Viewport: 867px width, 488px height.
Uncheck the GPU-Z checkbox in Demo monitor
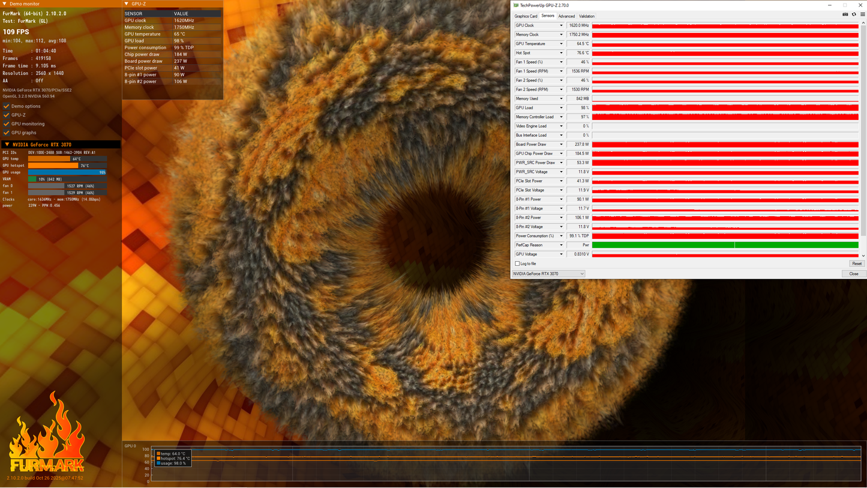pyautogui.click(x=7, y=115)
